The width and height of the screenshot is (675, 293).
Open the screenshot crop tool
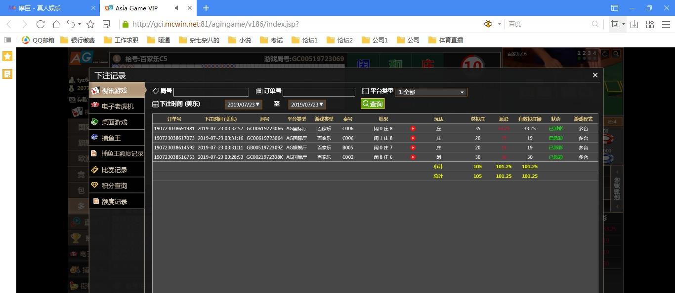click(x=615, y=24)
